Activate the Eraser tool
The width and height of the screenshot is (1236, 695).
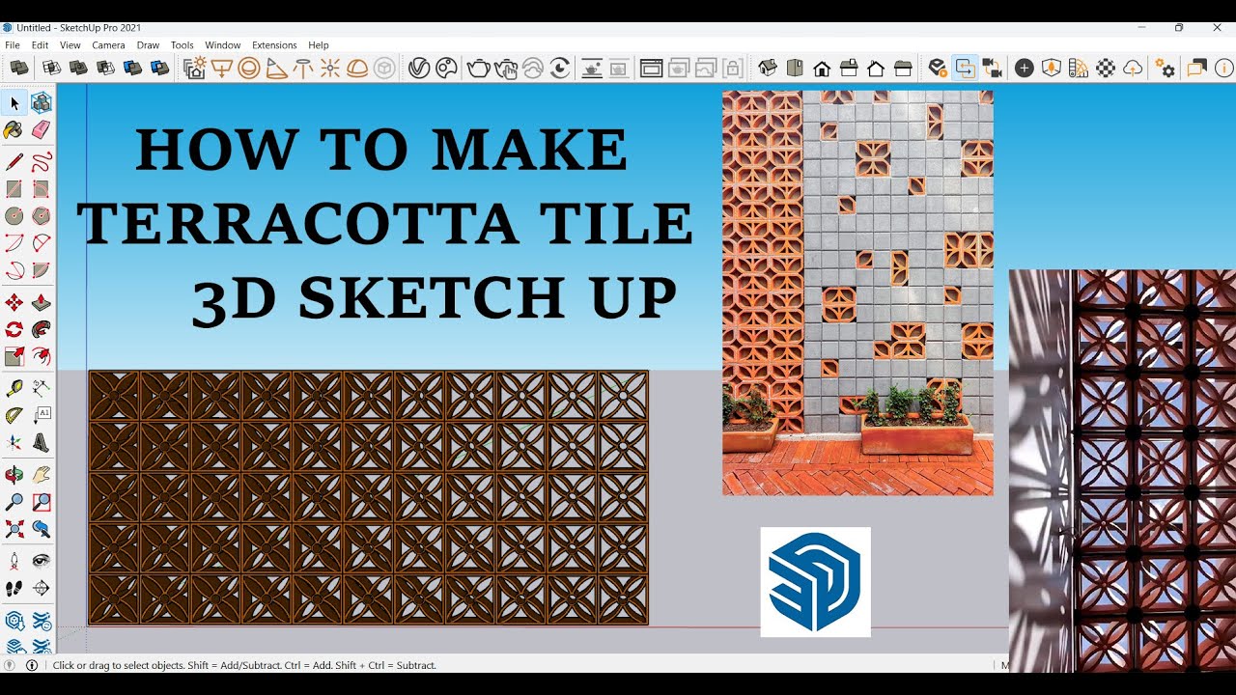pos(41,130)
